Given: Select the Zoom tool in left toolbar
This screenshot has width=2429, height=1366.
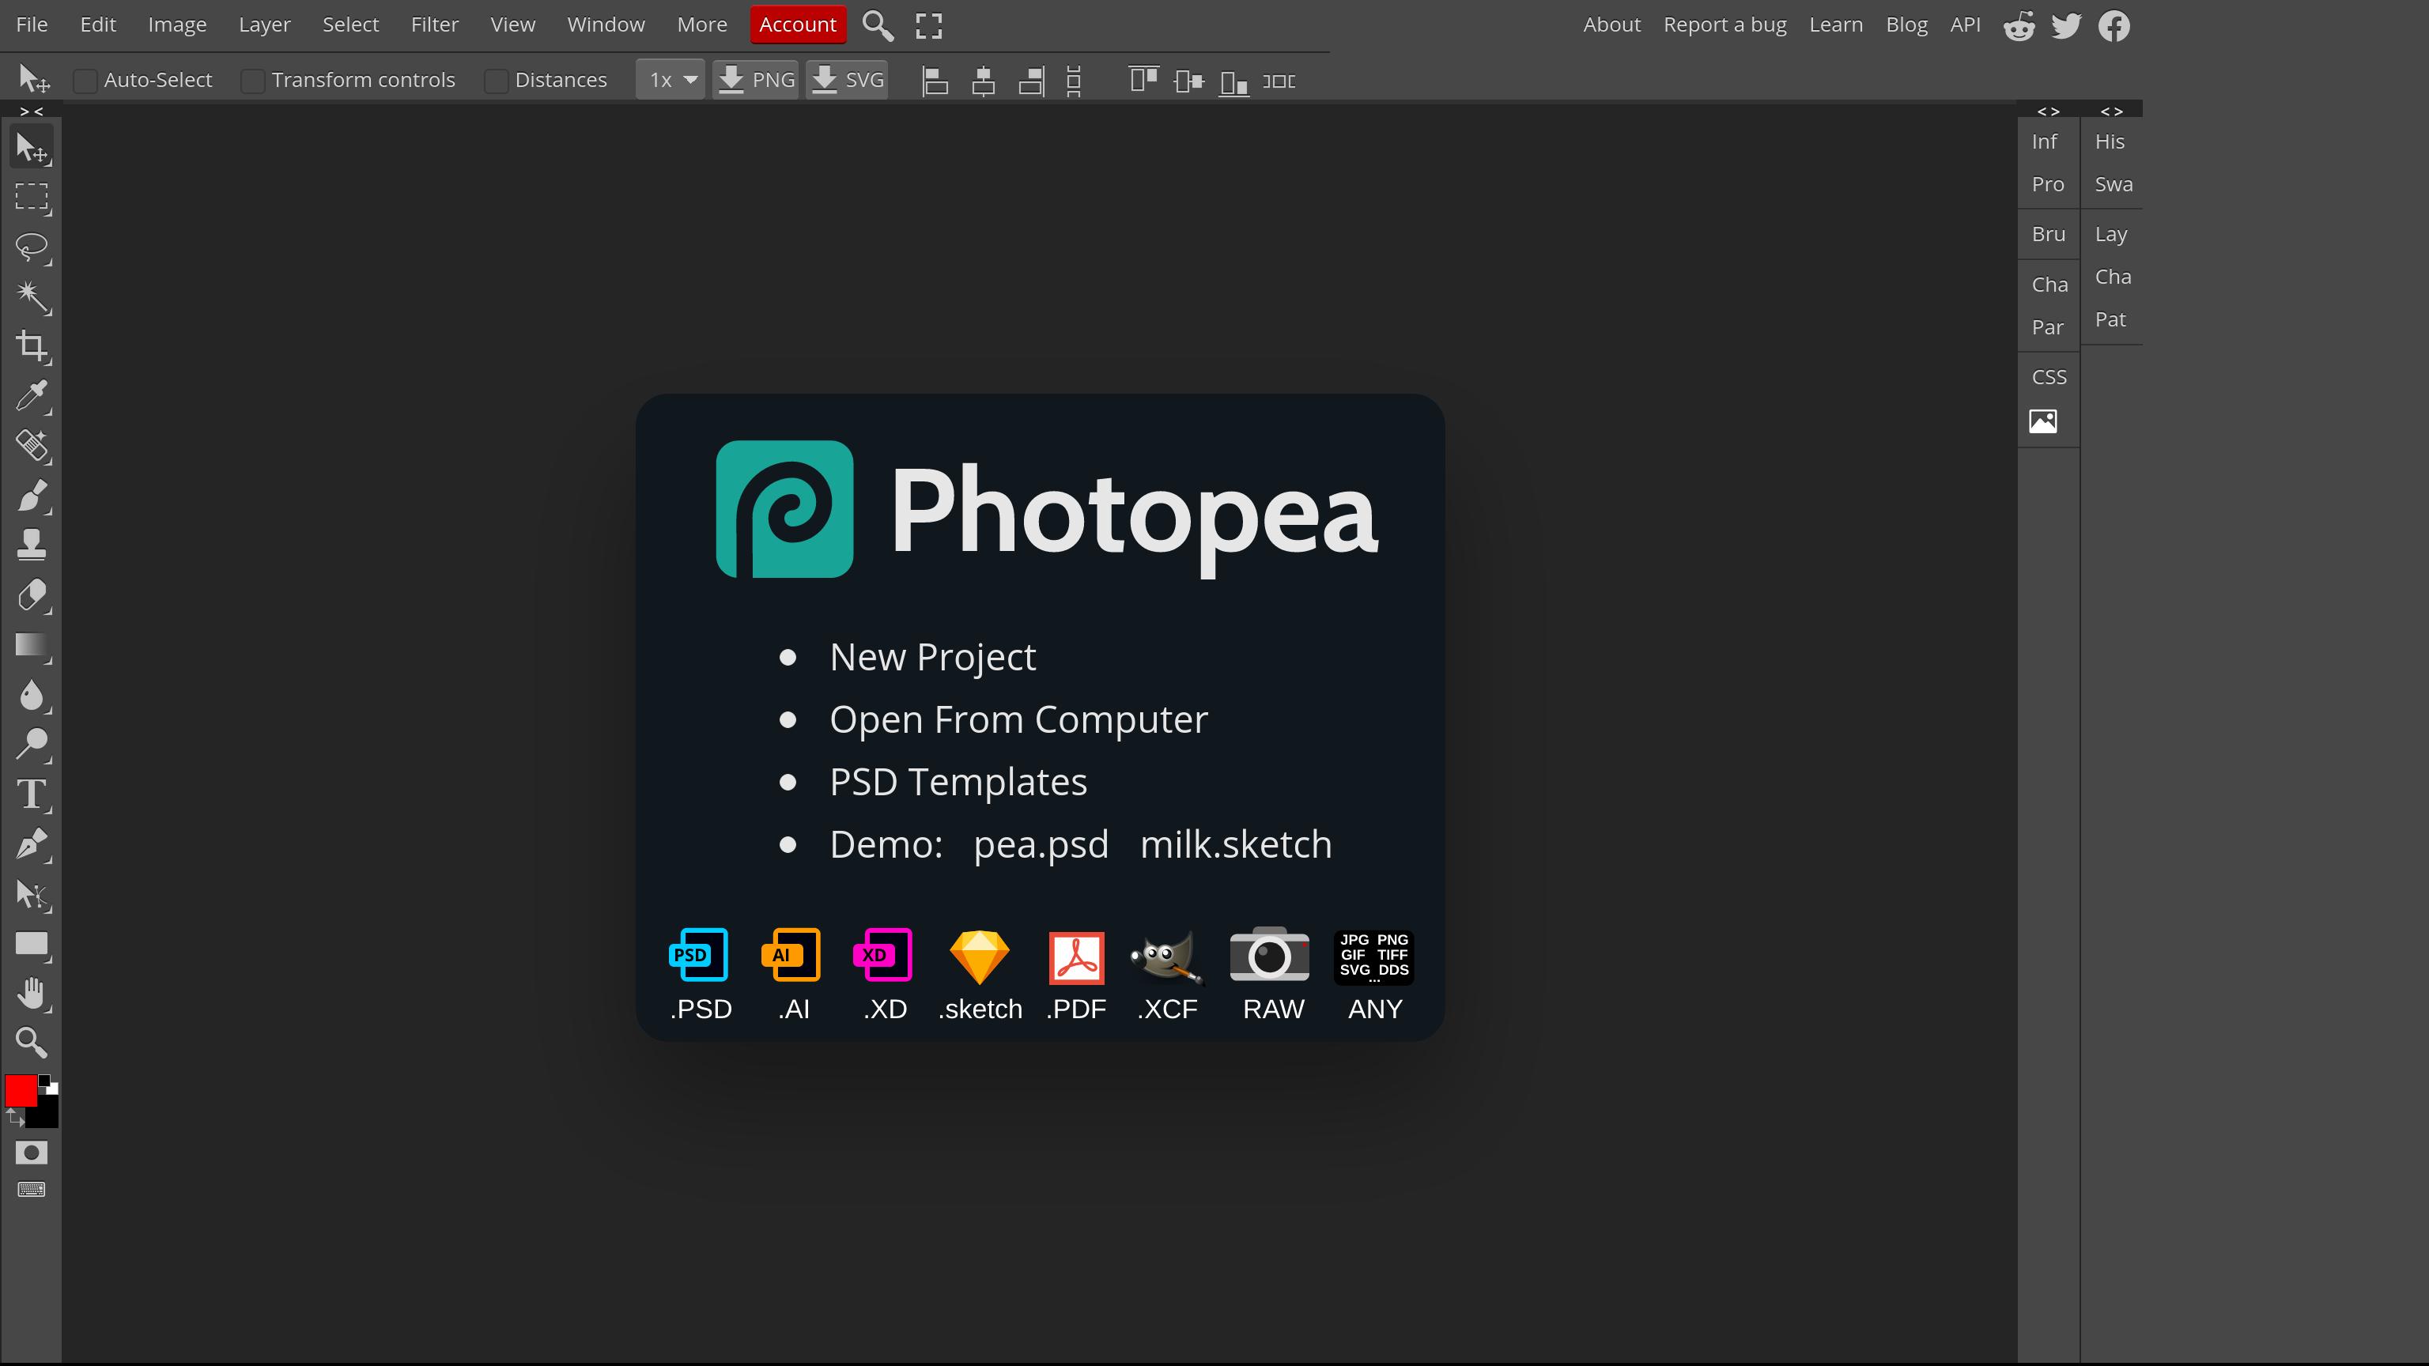Looking at the screenshot, I should pyautogui.click(x=32, y=1043).
